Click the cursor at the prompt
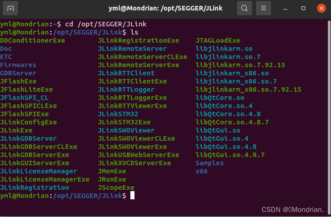The height and width of the screenshot is (217, 331). point(132,195)
